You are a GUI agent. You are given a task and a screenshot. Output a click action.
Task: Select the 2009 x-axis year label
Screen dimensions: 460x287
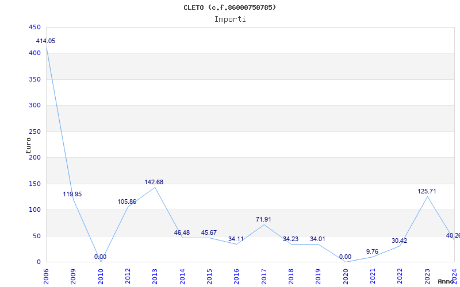click(74, 277)
